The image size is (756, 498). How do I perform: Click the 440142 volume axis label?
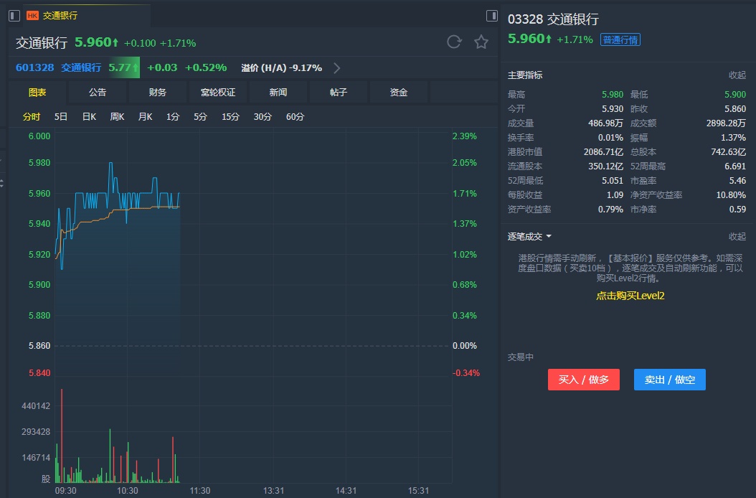pyautogui.click(x=36, y=406)
